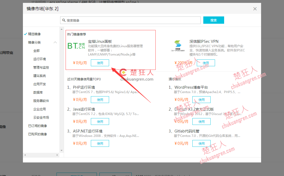
Task: Click the ¥0元/月 price of 宝塔Linux面板
Action: click(80, 63)
